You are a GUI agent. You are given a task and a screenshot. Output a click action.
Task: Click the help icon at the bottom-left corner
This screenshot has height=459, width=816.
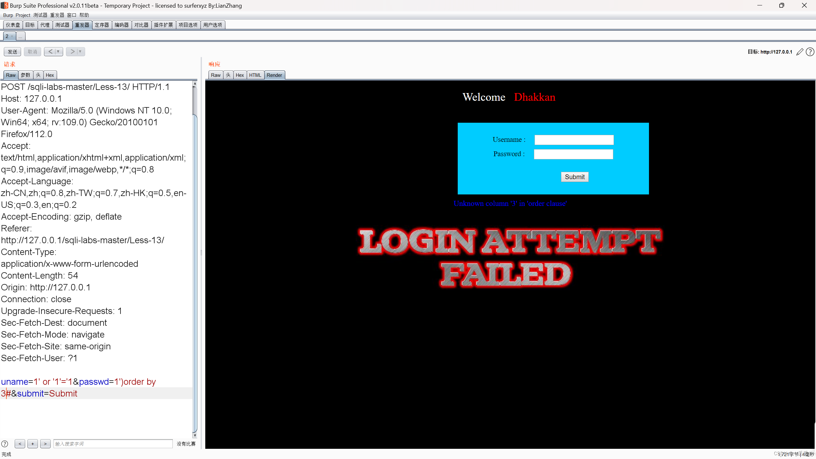(5, 443)
